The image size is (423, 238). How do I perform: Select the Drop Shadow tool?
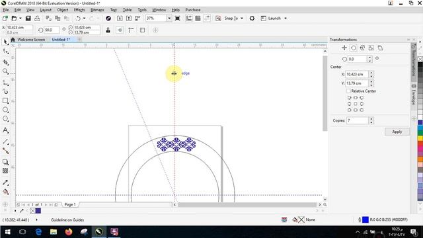[x=5, y=162]
